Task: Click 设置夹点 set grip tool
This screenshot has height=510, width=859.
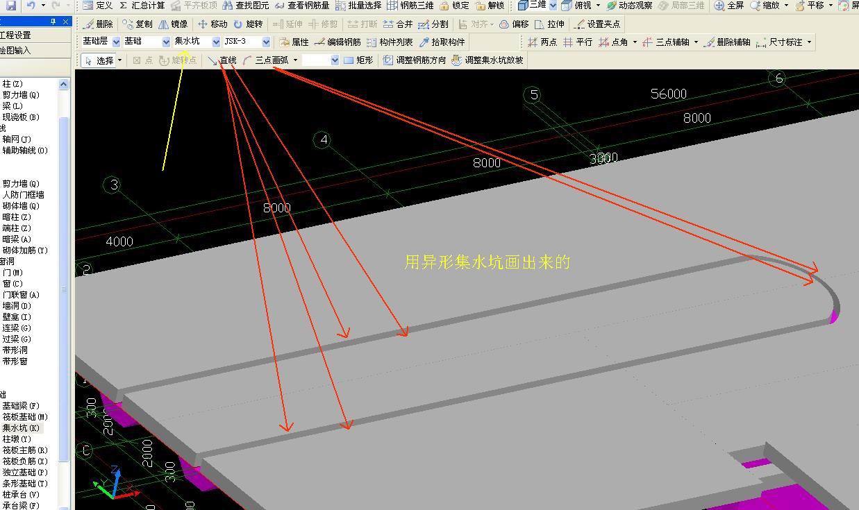Action: pos(597,24)
